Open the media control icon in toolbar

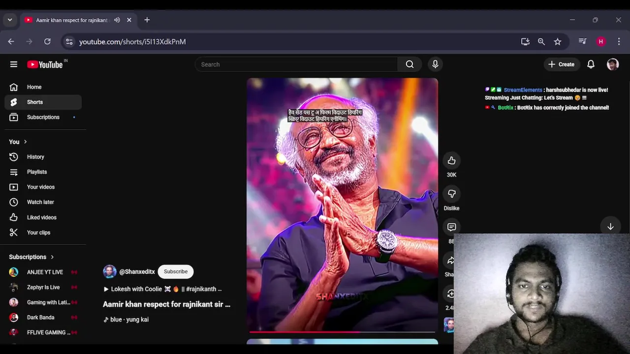point(583,42)
